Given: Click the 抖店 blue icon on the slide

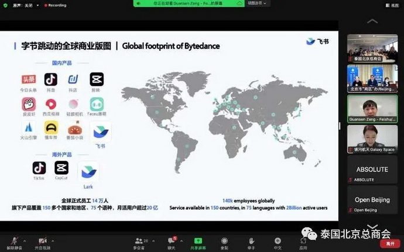Looking at the screenshot, I should [73, 80].
